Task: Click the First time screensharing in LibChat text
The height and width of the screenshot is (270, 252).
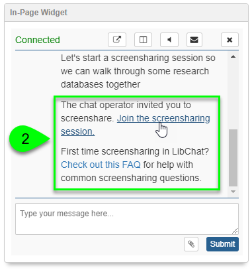Action: coord(135,151)
